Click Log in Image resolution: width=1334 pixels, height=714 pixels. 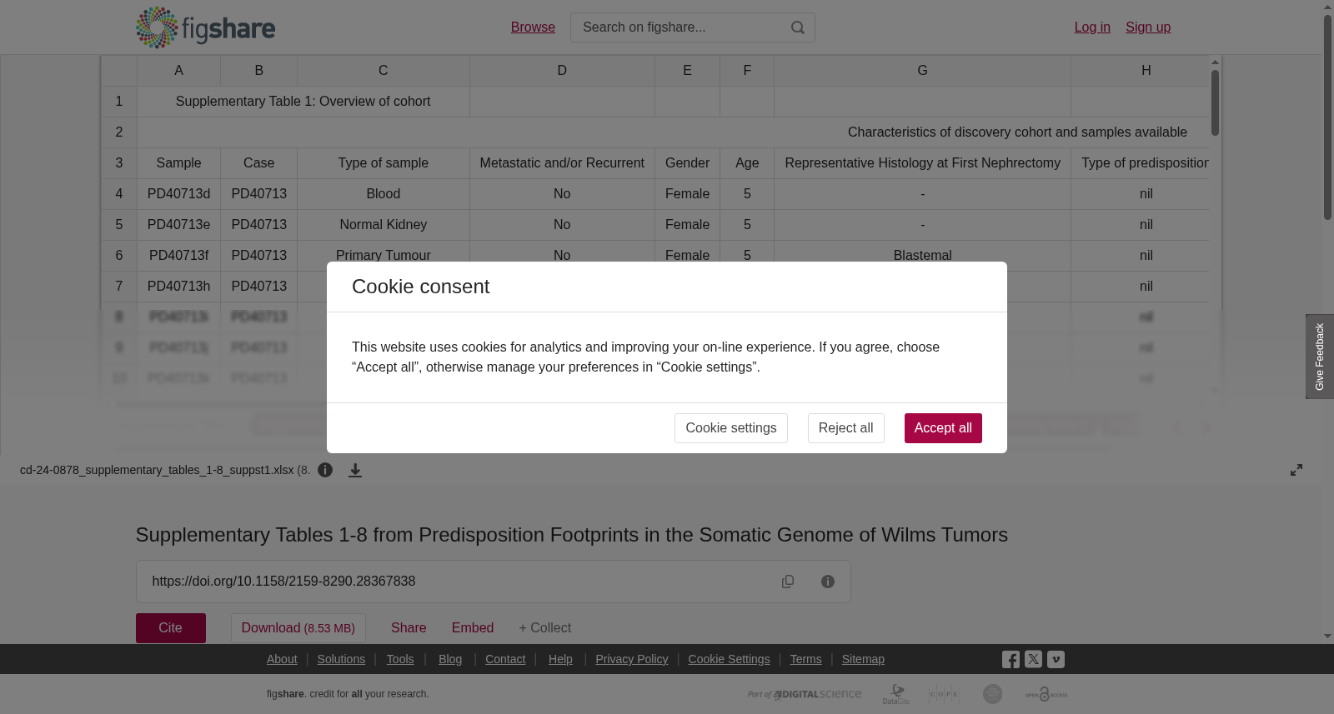click(1092, 27)
